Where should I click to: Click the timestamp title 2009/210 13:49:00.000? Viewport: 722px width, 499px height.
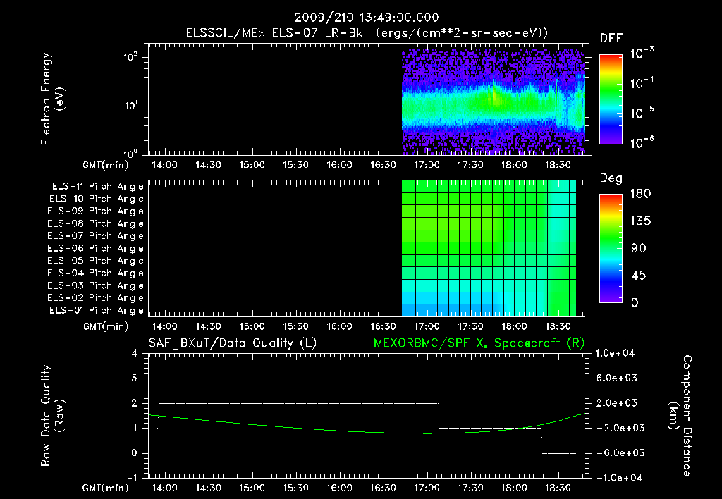tap(367, 18)
